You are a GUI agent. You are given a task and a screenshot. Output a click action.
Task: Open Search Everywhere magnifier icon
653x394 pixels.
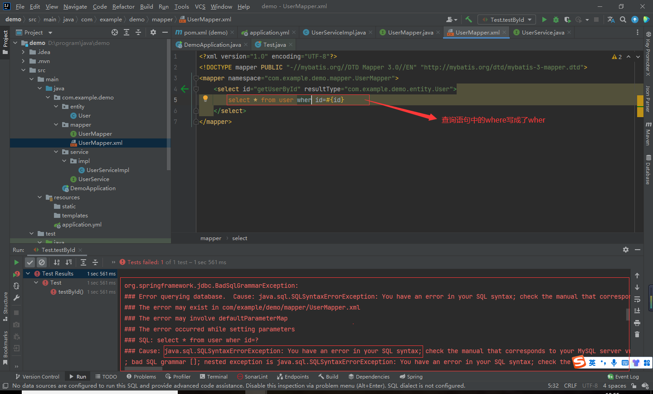pyautogui.click(x=623, y=20)
